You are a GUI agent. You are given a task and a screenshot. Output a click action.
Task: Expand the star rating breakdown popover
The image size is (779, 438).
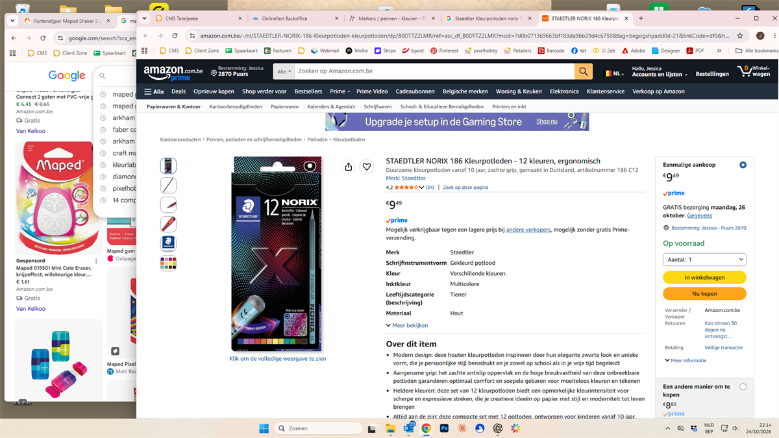pyautogui.click(x=422, y=188)
